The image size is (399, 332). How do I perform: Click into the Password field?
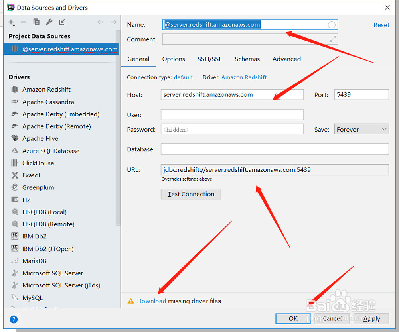pyautogui.click(x=232, y=129)
